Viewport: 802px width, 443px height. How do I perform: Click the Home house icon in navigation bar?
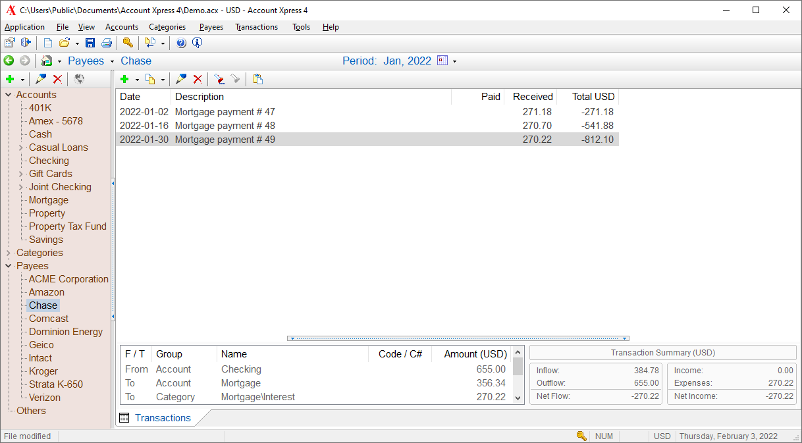coord(46,61)
